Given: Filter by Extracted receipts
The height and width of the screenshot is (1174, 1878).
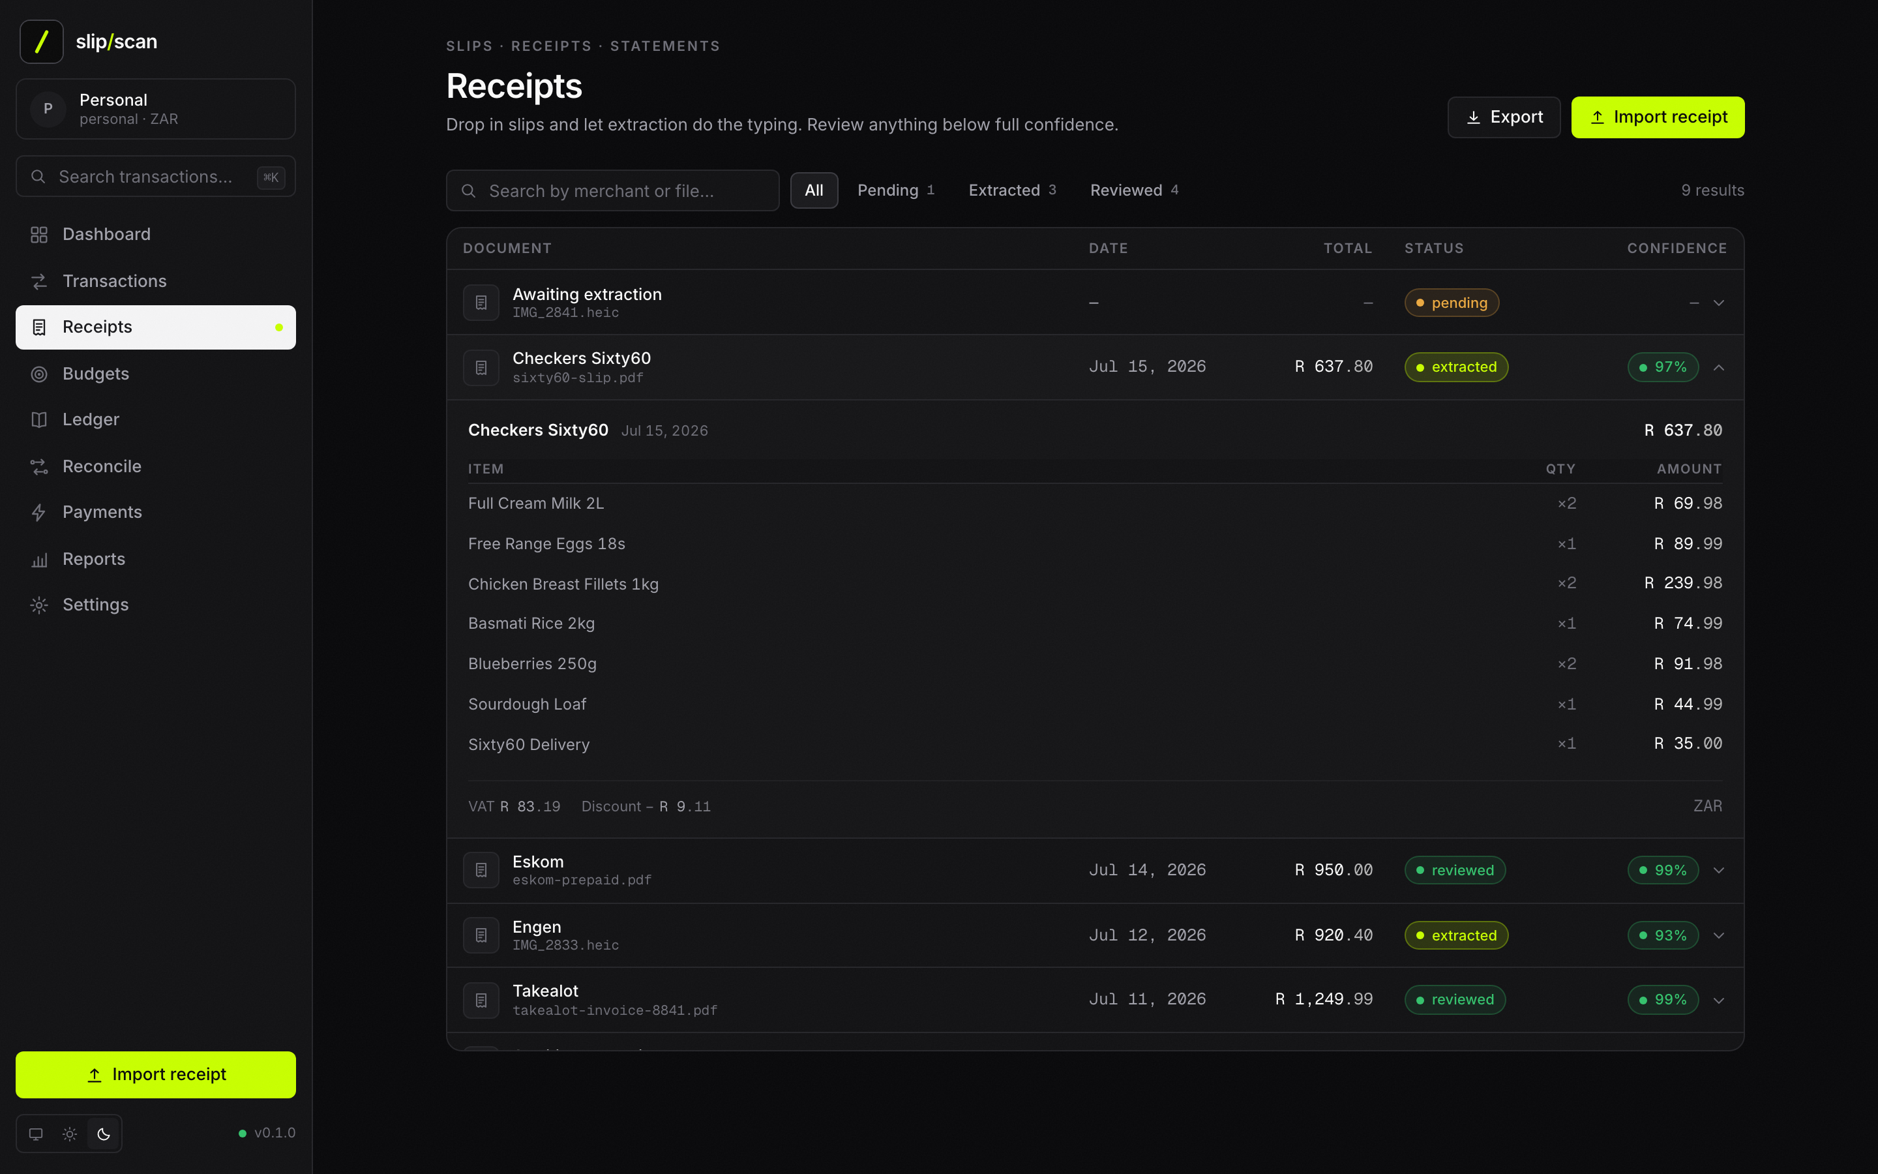Looking at the screenshot, I should click(x=1012, y=190).
